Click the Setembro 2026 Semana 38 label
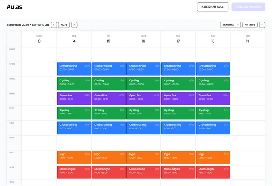The width and height of the screenshot is (272, 186). click(28, 25)
